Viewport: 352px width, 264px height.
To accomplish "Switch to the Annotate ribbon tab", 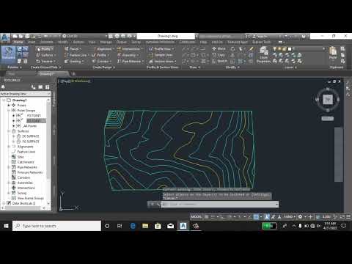I will click(x=47, y=42).
